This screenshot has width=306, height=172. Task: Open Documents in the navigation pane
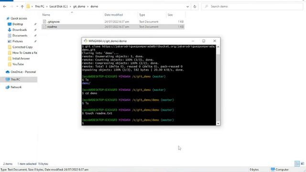[x=20, y=35]
